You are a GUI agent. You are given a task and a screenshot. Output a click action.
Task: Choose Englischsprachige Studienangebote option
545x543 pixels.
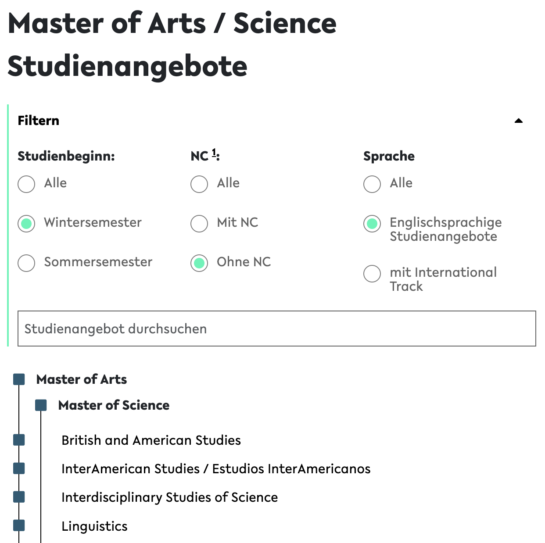point(372,223)
